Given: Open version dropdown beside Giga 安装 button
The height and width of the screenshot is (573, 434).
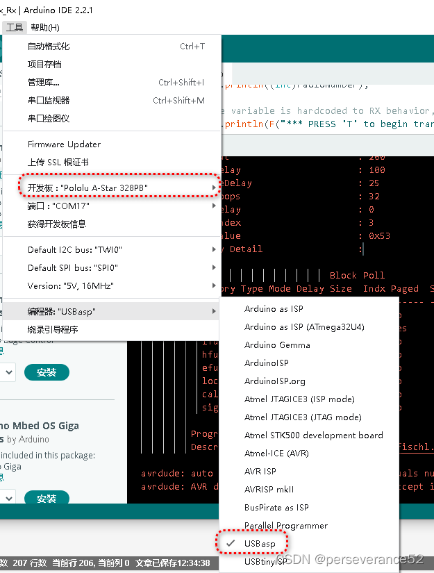Looking at the screenshot, I should click(x=8, y=498).
